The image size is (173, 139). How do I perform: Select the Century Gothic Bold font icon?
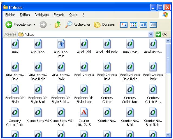click(130, 90)
